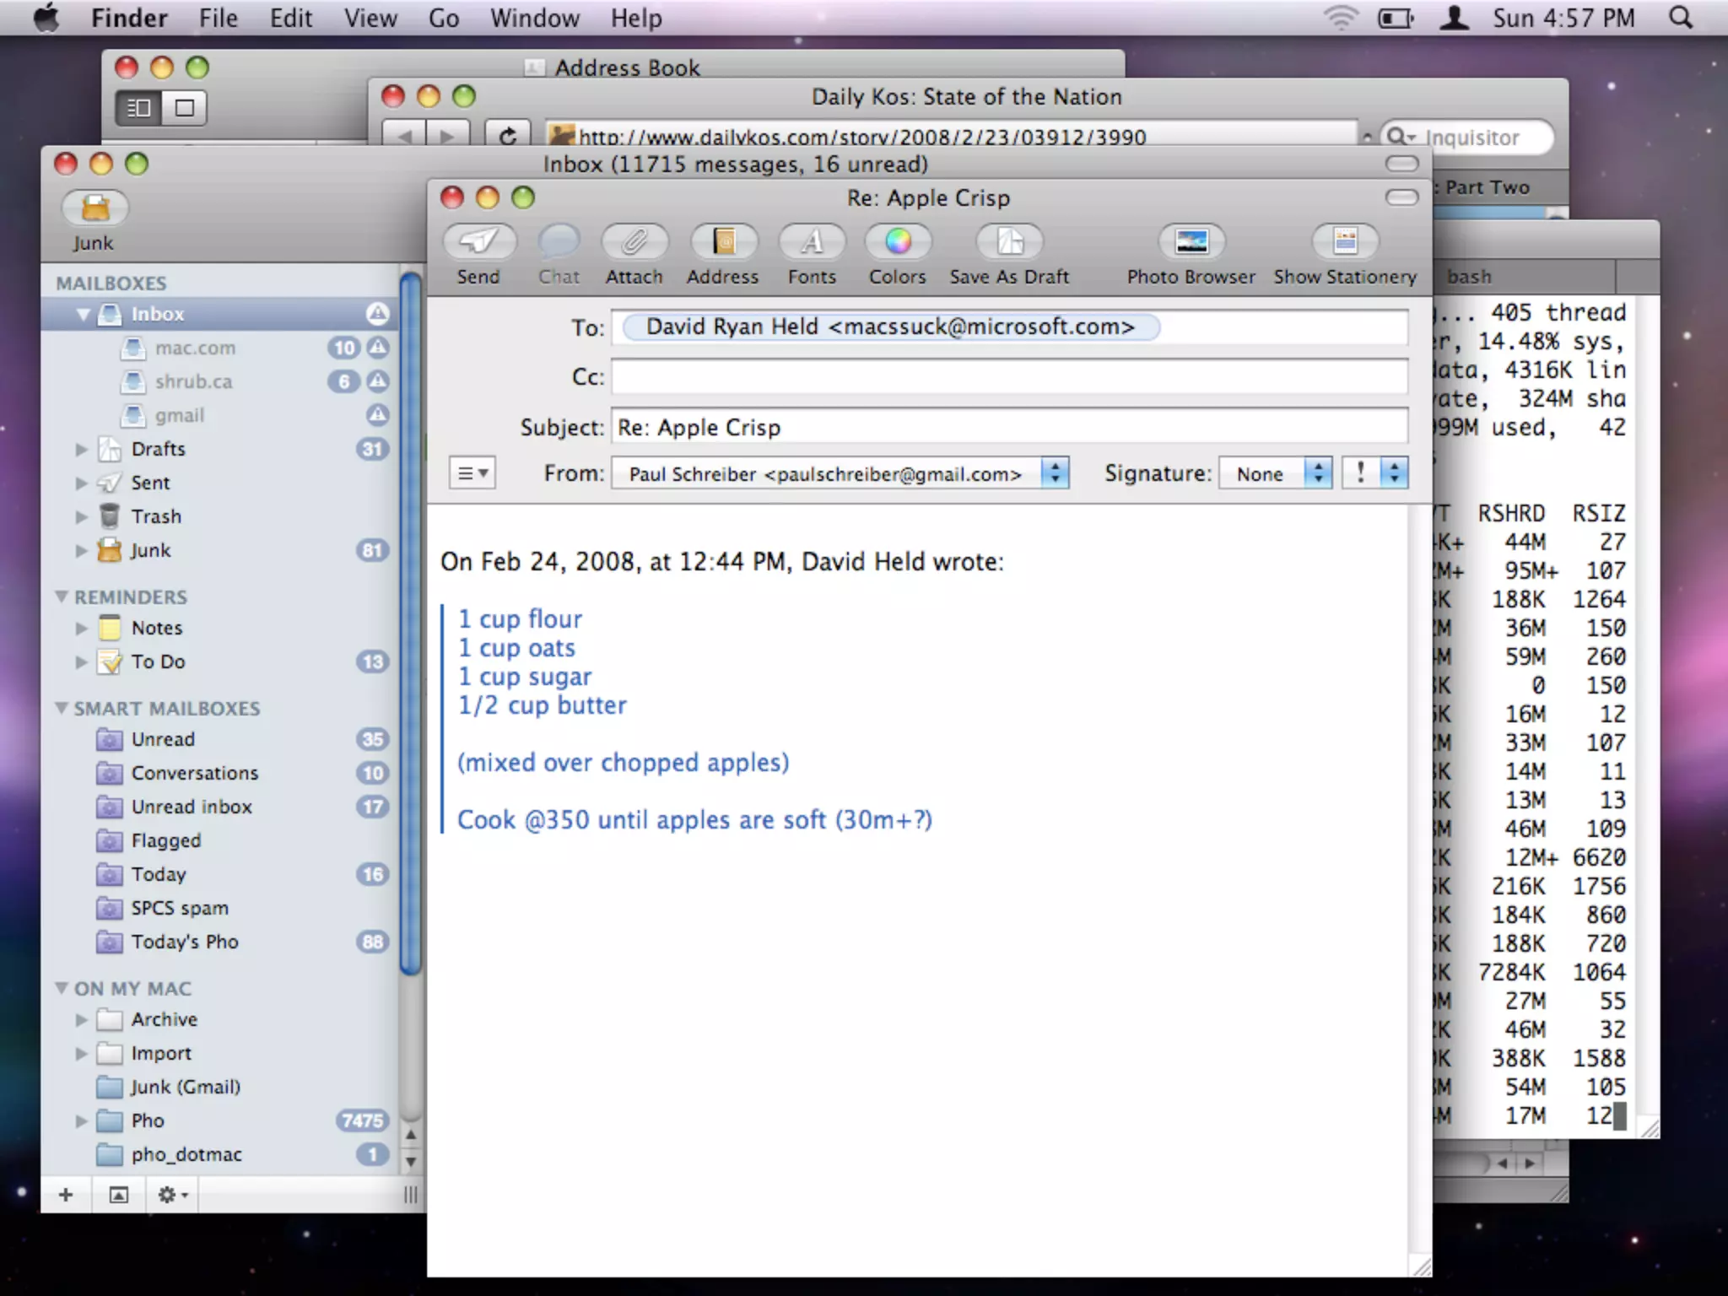Click the user account icon in menu bar
The width and height of the screenshot is (1728, 1296).
point(1454,18)
